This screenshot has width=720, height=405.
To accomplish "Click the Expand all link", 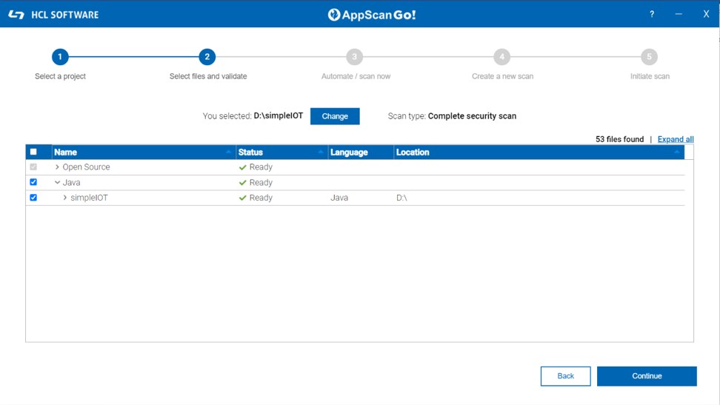I will coord(675,139).
